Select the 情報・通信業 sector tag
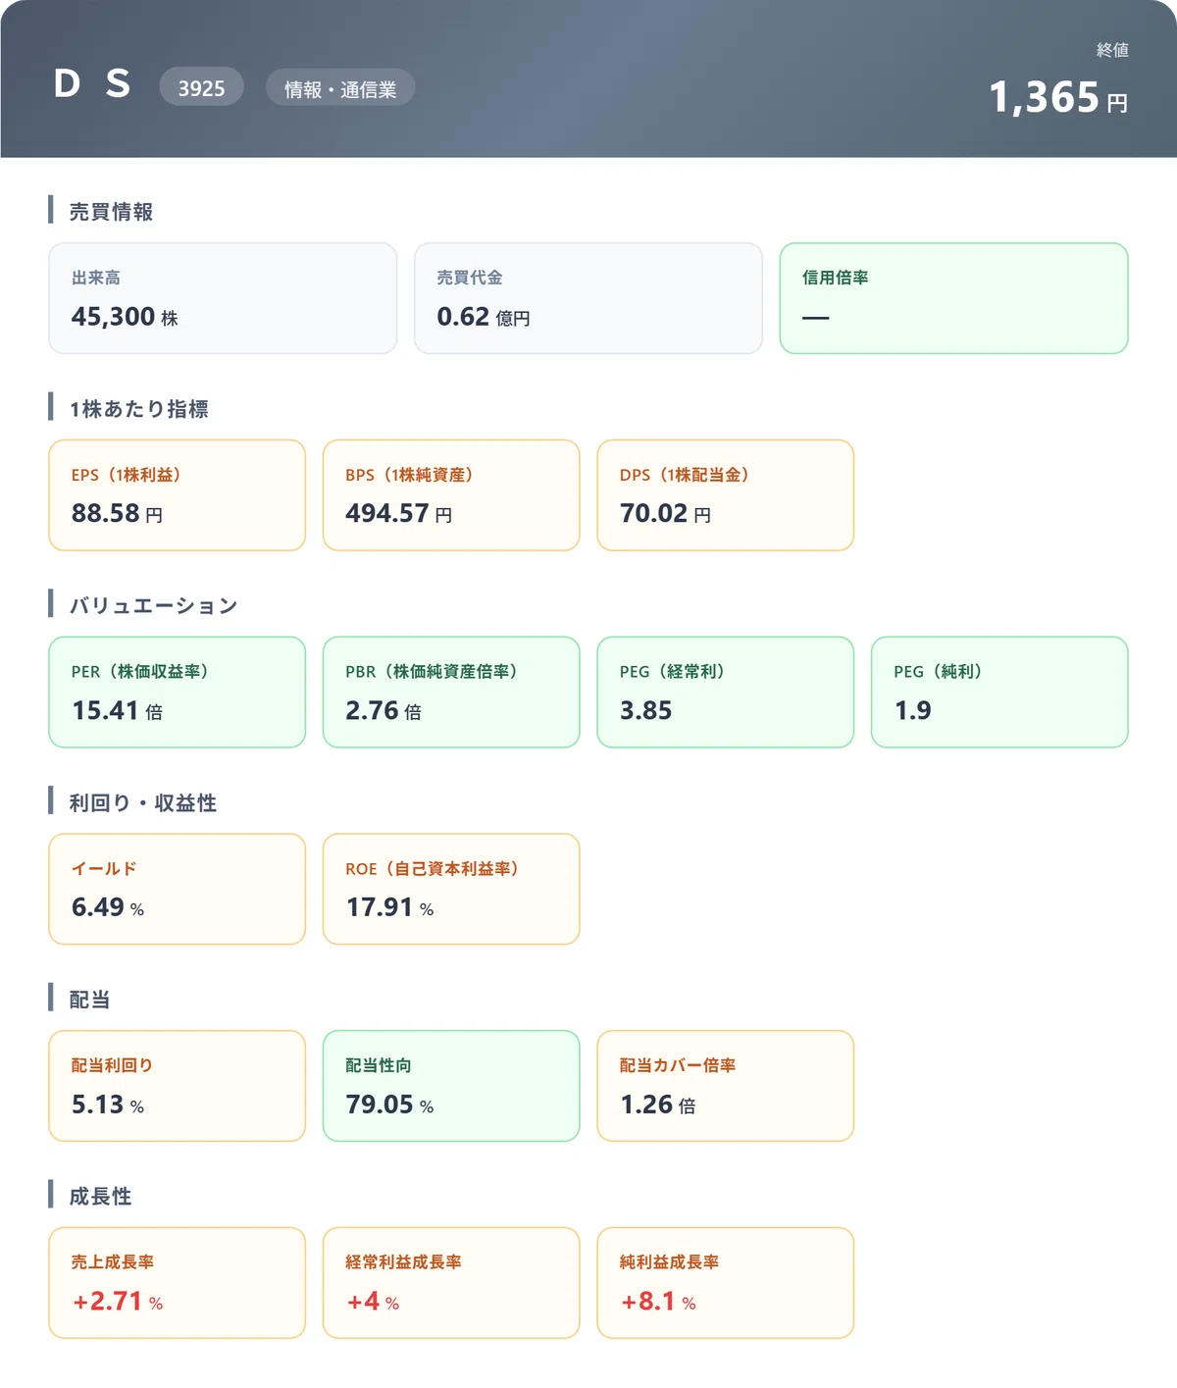This screenshot has width=1177, height=1388. tap(340, 87)
